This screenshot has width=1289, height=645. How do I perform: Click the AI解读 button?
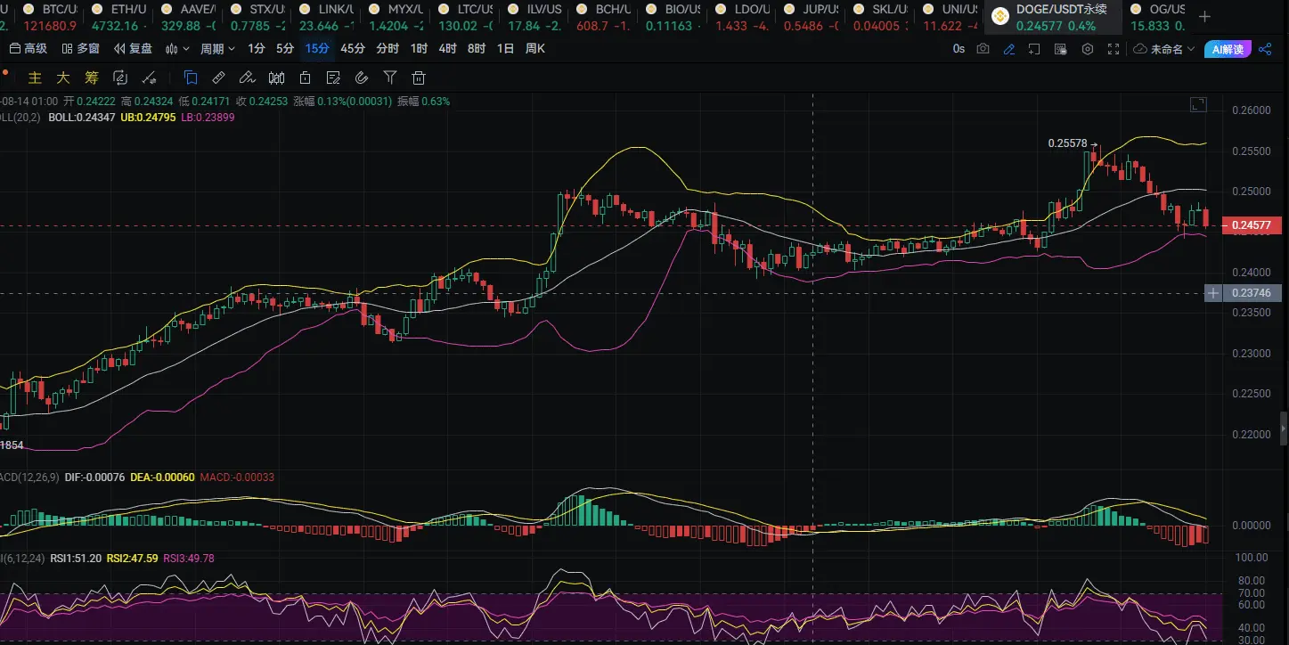click(x=1228, y=49)
